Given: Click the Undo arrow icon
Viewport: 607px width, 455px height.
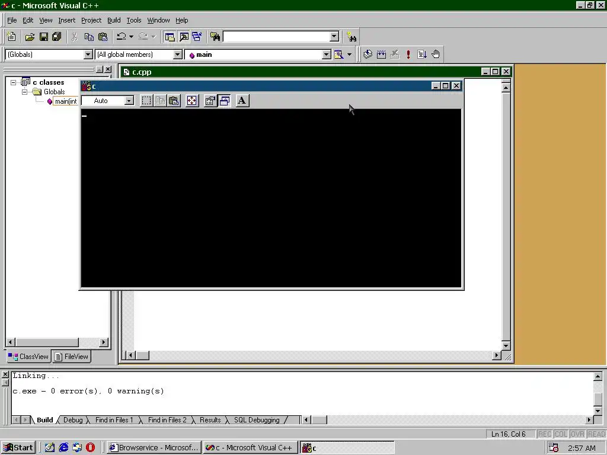Looking at the screenshot, I should coord(122,37).
